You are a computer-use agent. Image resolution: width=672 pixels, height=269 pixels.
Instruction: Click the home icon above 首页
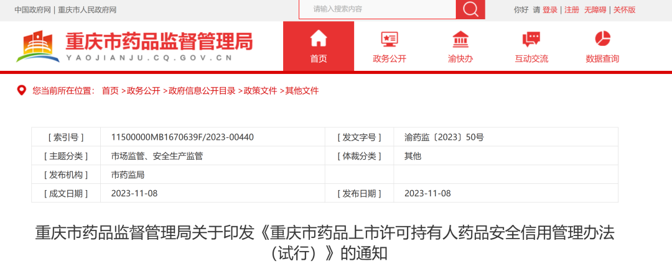click(319, 39)
